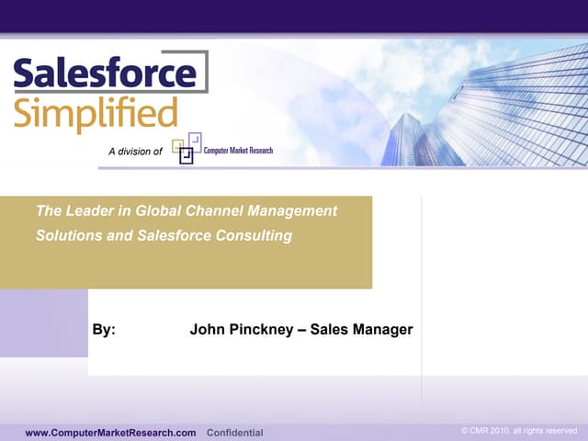The image size is (588, 441).
Task: Click the Computer Market Research squares logo
Action: click(x=187, y=148)
